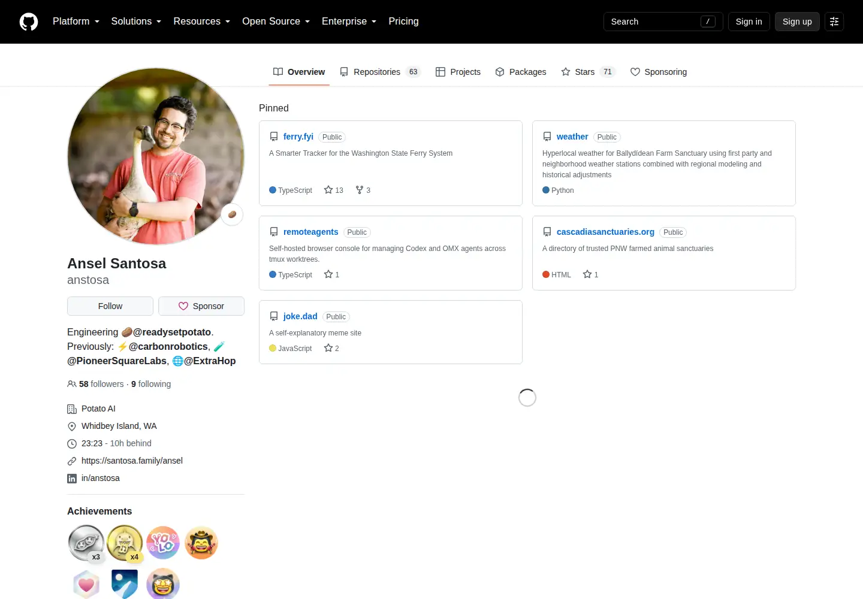Expand the Enterprise dropdown menu

[349, 22]
